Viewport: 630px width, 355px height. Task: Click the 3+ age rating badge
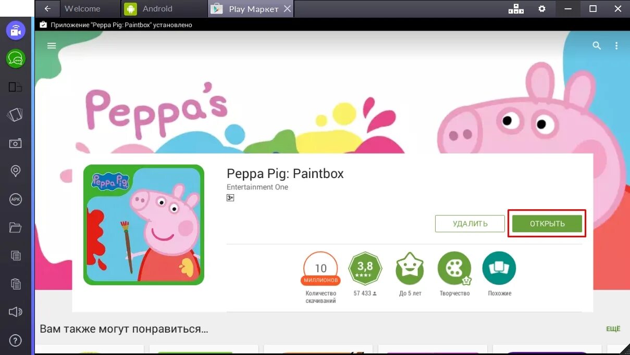pos(230,198)
